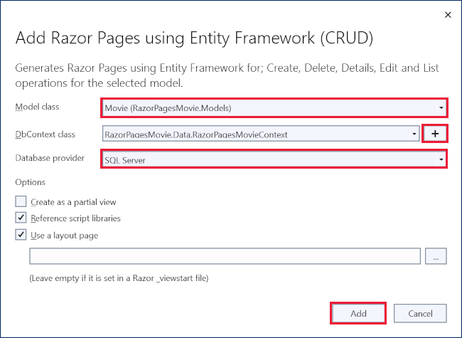Screen dimensions: 462x338
Task: Click the plus icon to add DbContext
Action: [x=435, y=134]
